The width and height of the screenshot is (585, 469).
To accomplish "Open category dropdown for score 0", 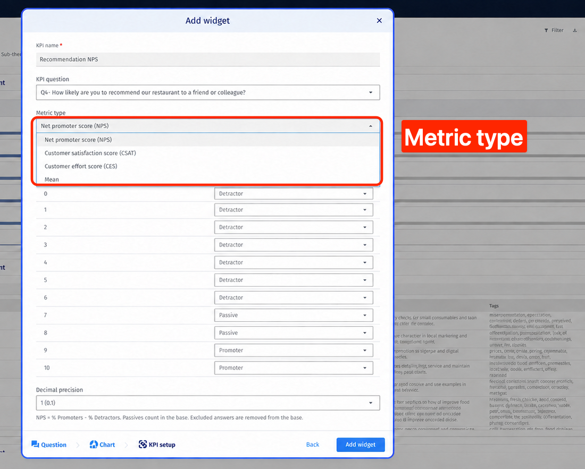I will [x=294, y=194].
